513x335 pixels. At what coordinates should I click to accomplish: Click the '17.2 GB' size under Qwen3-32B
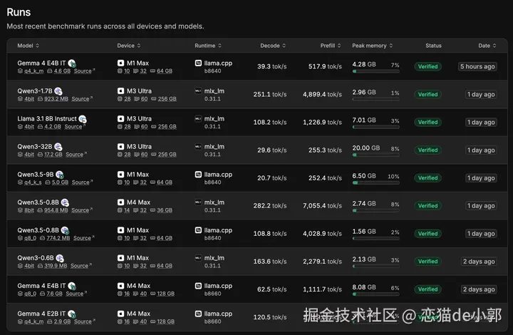(x=53, y=155)
